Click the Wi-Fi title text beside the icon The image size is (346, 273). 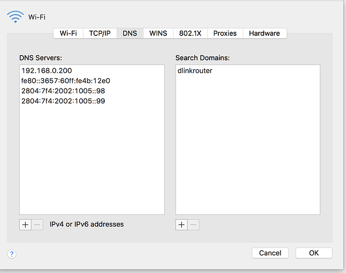point(37,17)
